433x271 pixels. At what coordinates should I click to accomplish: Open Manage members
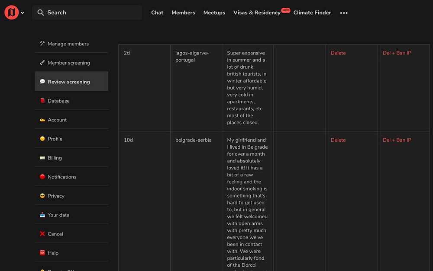coord(71,44)
